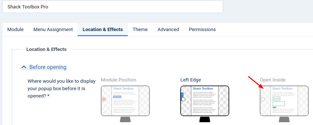The height and width of the screenshot is (125, 313).
Task: Select the Left Edge radio button
Action: (x=183, y=99)
